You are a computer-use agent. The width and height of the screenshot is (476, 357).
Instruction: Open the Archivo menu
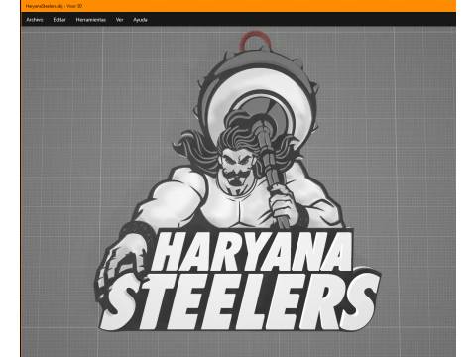coord(35,20)
